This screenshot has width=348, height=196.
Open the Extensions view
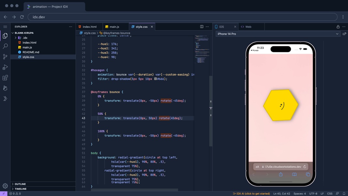pos(5,78)
